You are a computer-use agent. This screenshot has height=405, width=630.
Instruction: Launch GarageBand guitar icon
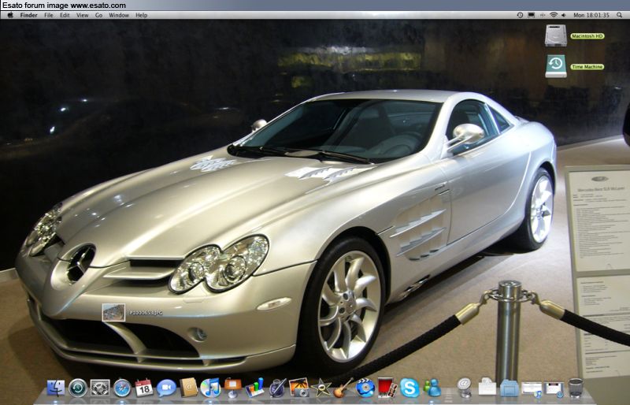(x=343, y=388)
